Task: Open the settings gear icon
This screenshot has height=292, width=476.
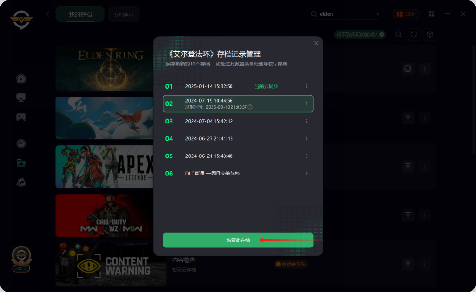Action: click(430, 34)
